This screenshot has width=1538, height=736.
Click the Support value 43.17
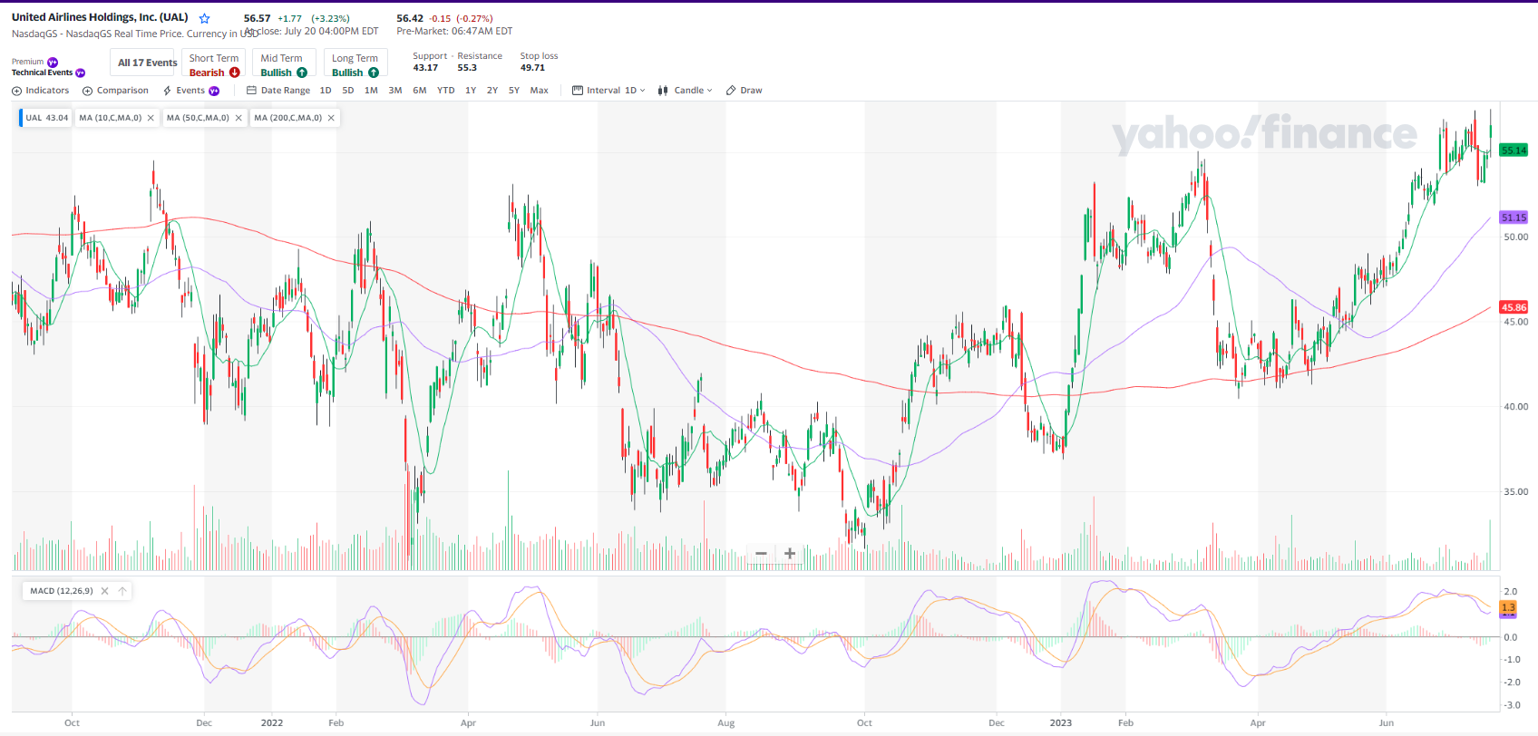425,68
